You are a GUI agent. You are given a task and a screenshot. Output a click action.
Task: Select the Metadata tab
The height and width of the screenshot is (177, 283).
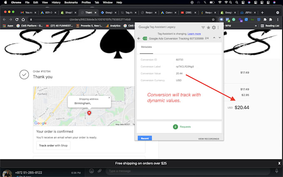146,47
